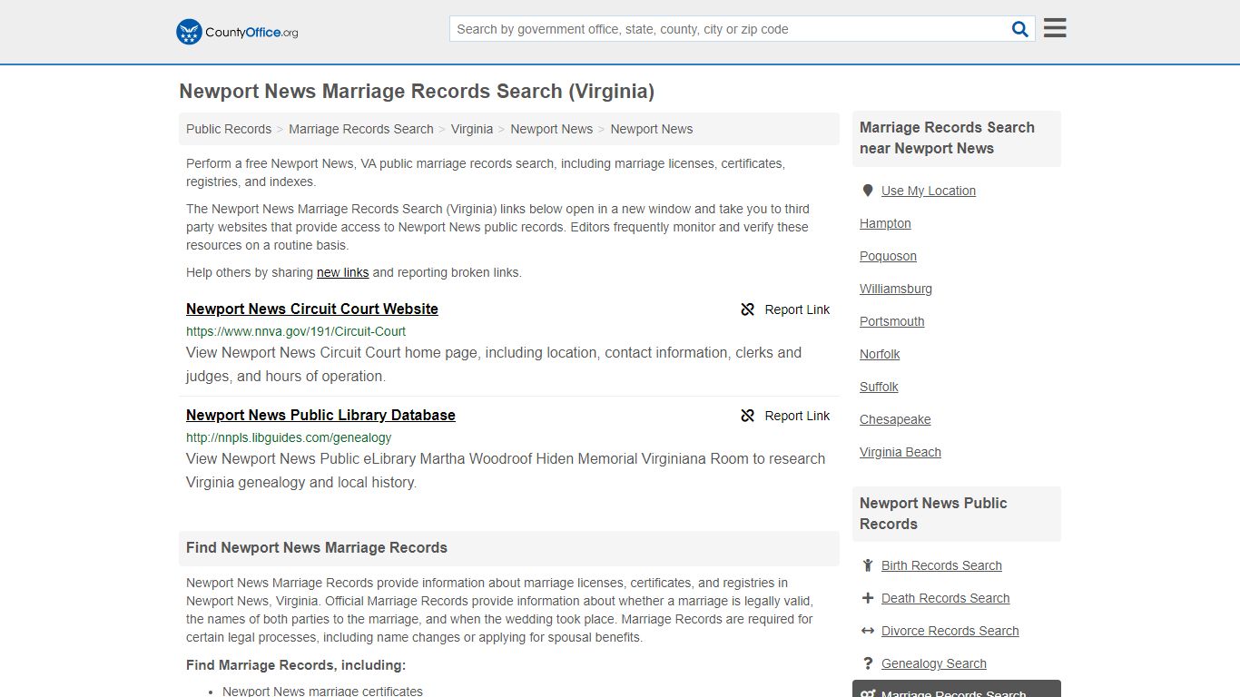Open the nnpls.libguides.com genealogy URL

[289, 437]
